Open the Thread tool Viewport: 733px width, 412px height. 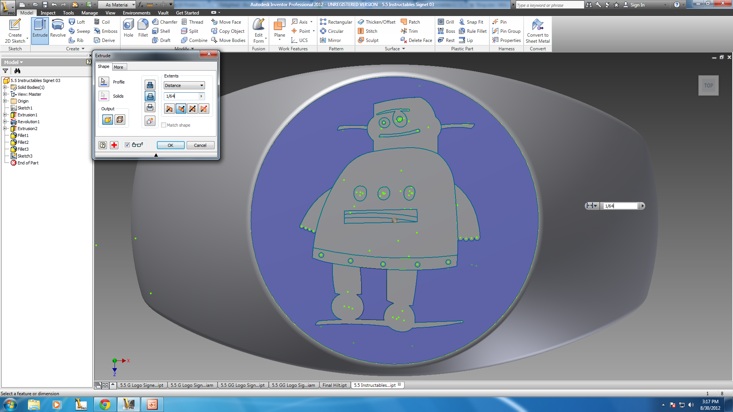(192, 22)
